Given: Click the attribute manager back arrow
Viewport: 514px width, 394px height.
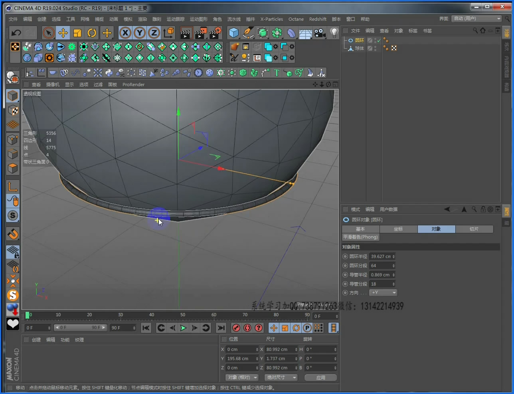Looking at the screenshot, I should pyautogui.click(x=447, y=209).
